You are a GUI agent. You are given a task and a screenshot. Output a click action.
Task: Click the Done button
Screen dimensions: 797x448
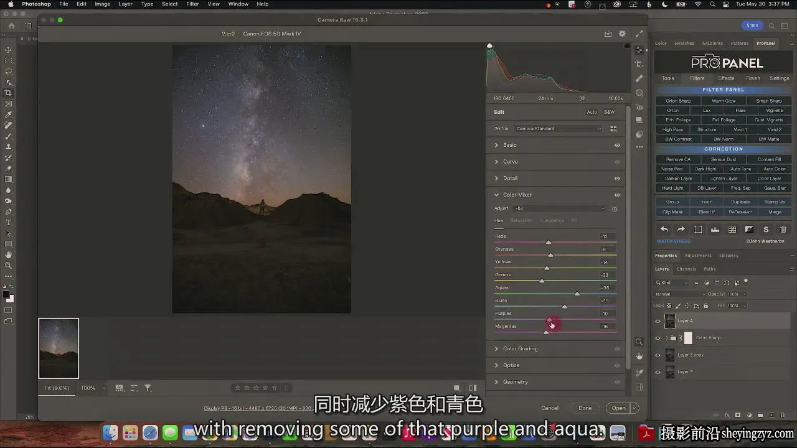coord(585,408)
